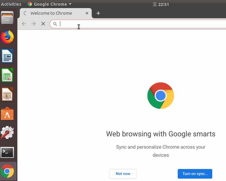Image resolution: width=226 pixels, height=181 pixels.
Task: Launch Firefox from the dock
Action: pyautogui.click(x=7, y=37)
